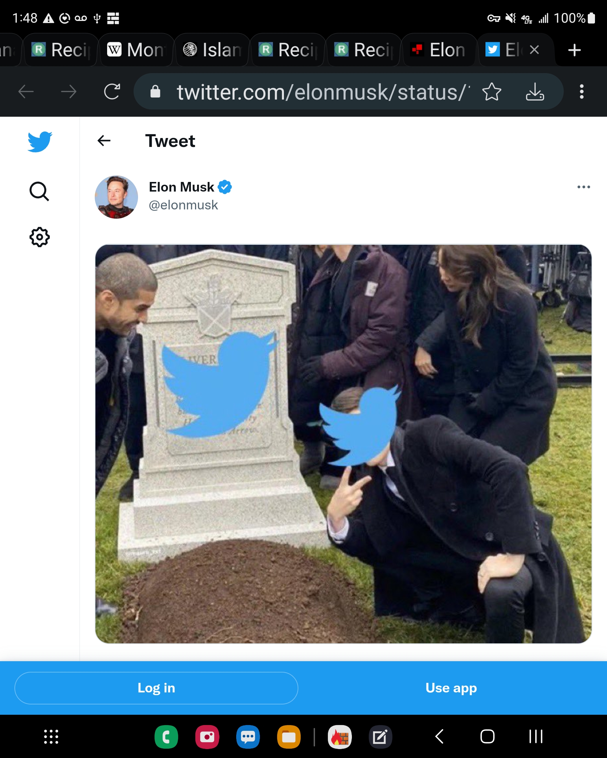Open the tweet's three-dot more menu
The width and height of the screenshot is (607, 758).
coord(583,187)
